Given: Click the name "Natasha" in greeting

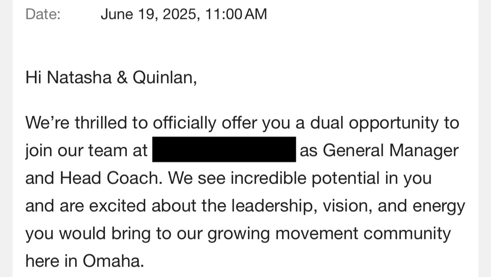Looking at the screenshot, I should pos(79,78).
